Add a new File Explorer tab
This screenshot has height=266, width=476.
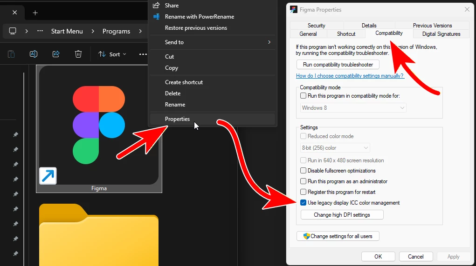(x=35, y=13)
